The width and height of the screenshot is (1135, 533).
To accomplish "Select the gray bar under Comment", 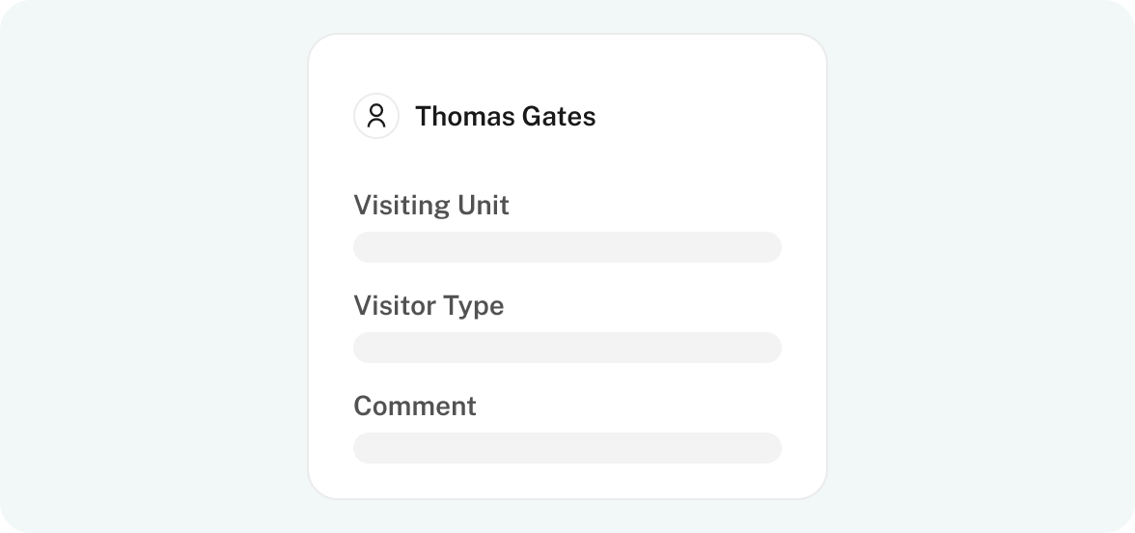I will tap(567, 448).
